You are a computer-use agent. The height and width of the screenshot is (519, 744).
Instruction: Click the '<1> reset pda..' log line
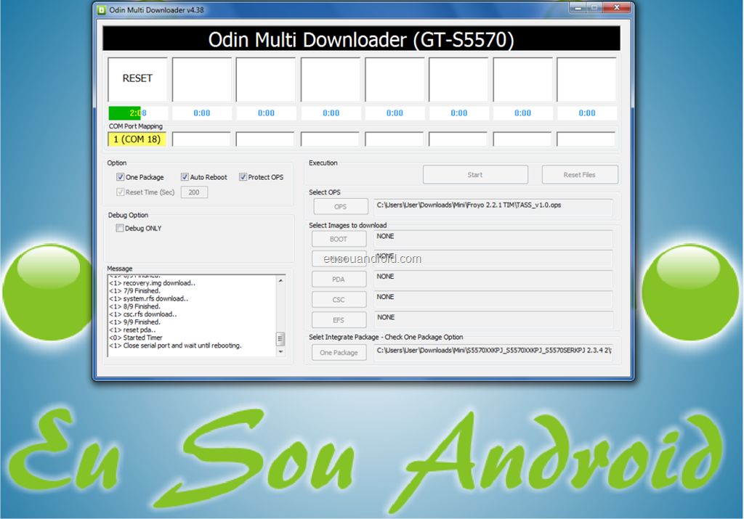pos(132,330)
